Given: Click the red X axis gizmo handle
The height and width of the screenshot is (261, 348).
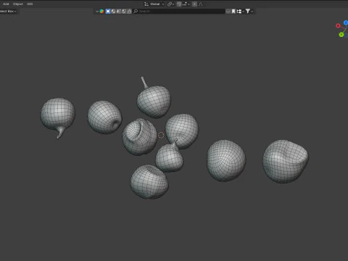Looking at the screenshot, I should (x=338, y=25).
